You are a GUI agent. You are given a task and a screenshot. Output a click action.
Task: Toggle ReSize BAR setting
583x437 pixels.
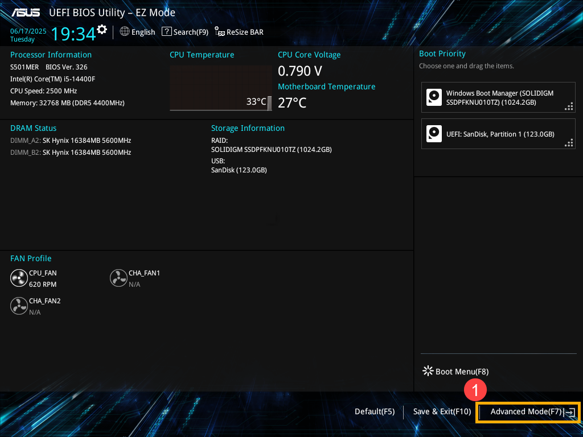coord(245,32)
